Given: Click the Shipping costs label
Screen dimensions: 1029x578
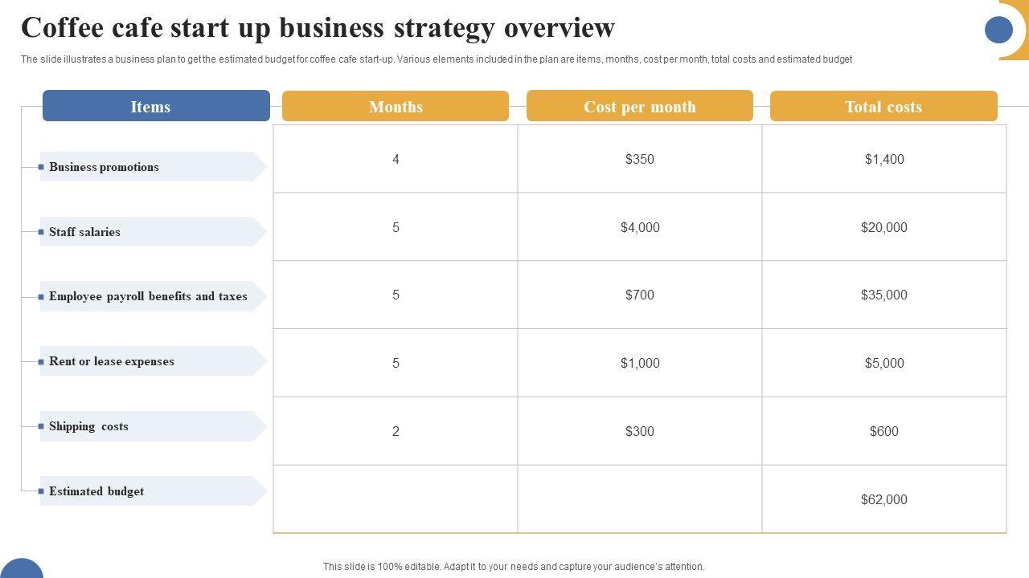Looking at the screenshot, I should [88, 426].
